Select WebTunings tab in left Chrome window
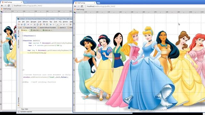The width and height of the screenshot is (205, 115). [x=12, y=2]
